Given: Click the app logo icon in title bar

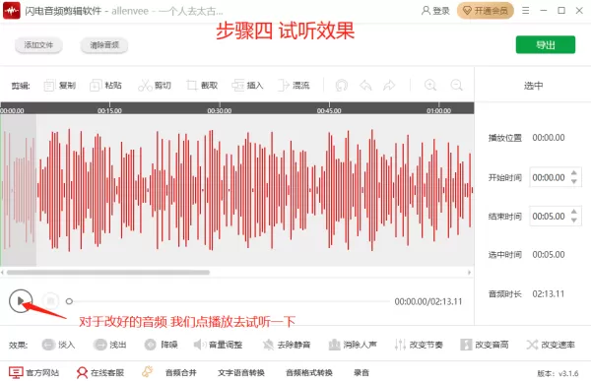Looking at the screenshot, I should (x=12, y=11).
